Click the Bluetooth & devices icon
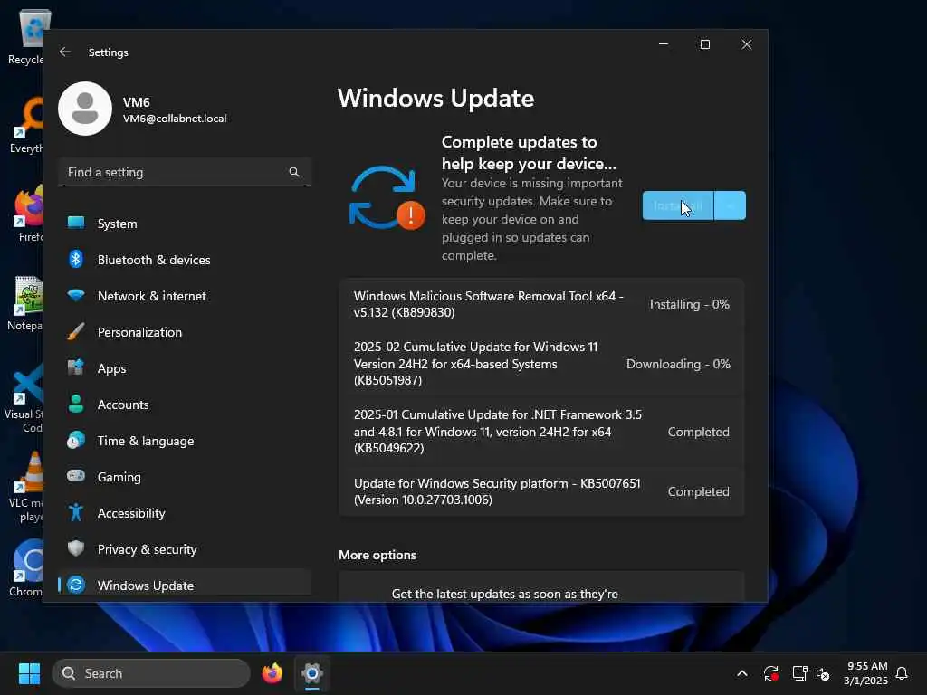The image size is (927, 695). (x=76, y=260)
